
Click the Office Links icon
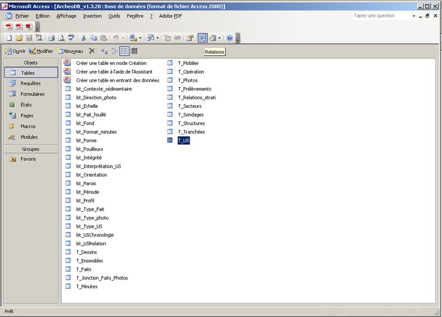point(133,38)
